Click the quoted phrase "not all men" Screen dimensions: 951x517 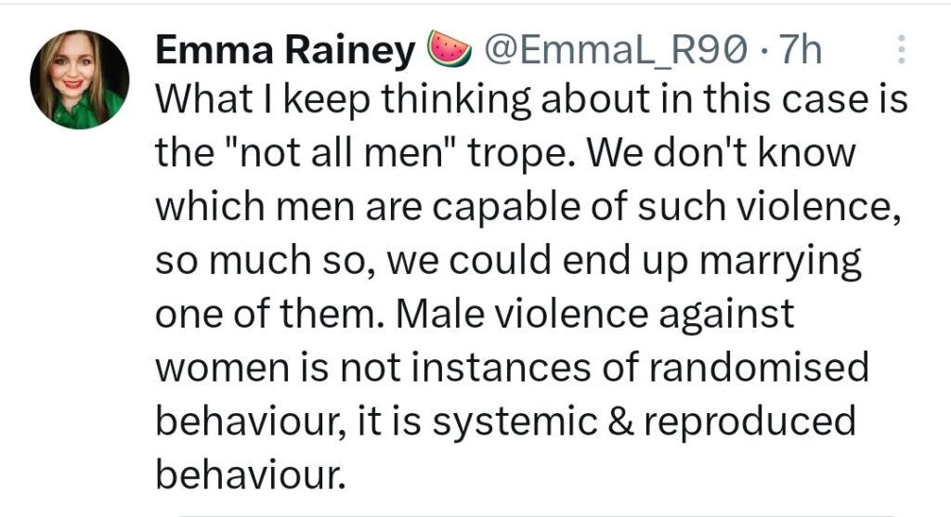(341, 152)
